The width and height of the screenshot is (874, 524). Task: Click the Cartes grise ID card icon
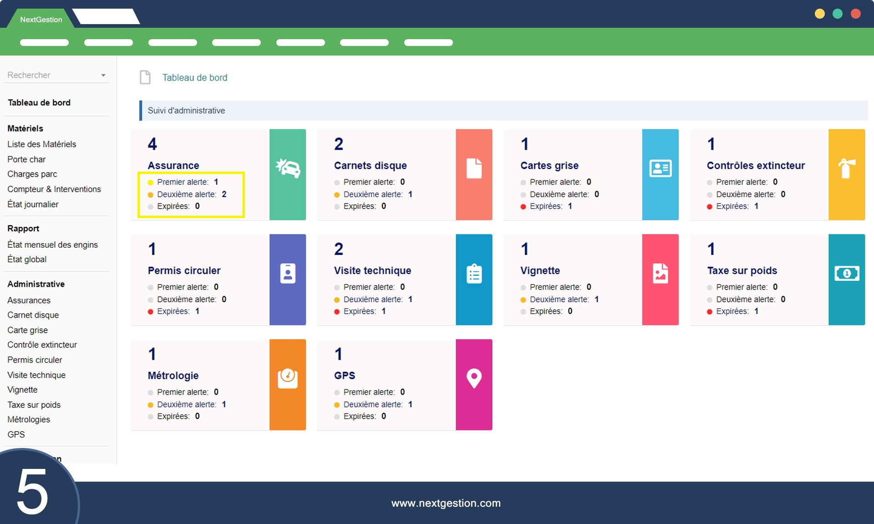pyautogui.click(x=660, y=168)
